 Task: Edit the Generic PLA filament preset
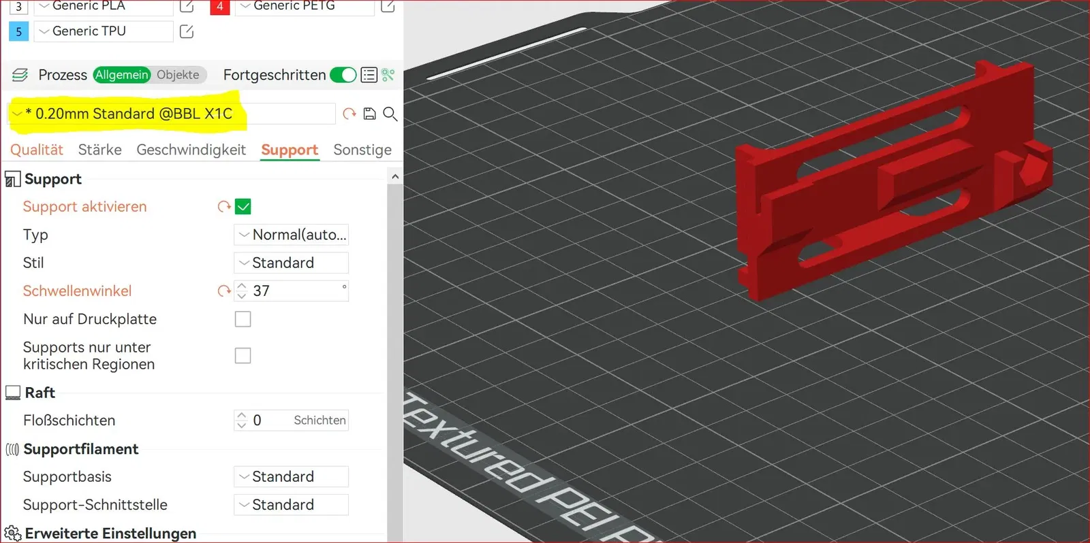187,6
